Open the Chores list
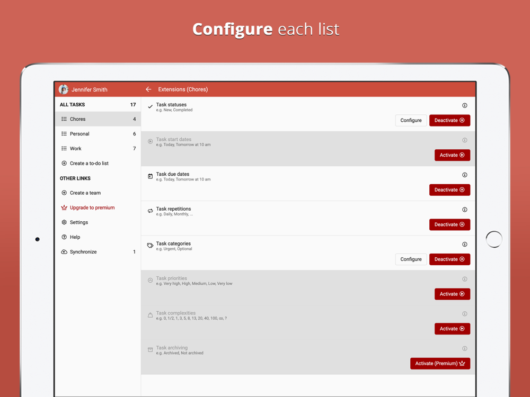Viewport: 530px width, 397px height. 98,119
